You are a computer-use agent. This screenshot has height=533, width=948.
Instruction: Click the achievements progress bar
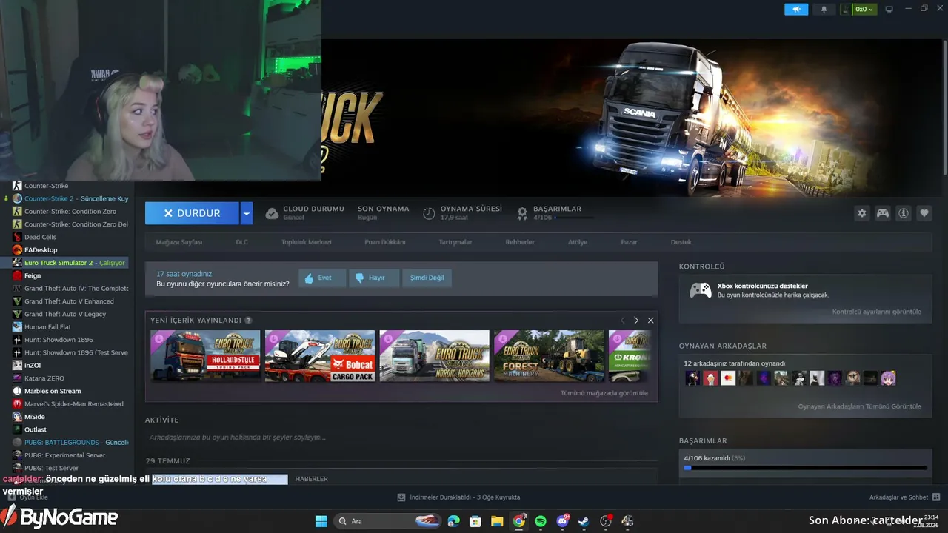point(805,468)
